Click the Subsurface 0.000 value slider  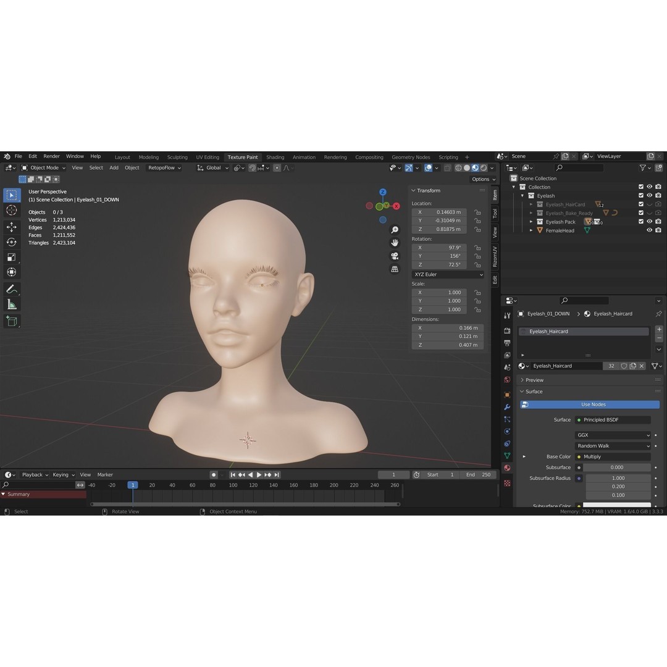[617, 468]
